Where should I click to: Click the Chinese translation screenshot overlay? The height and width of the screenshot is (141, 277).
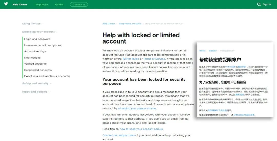(235, 79)
